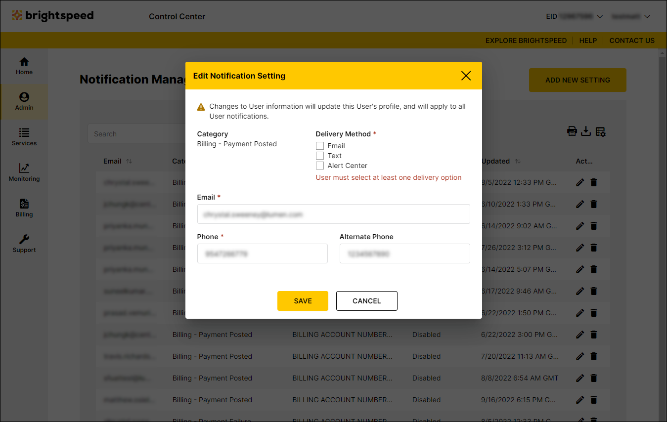Open Support in the sidebar

click(24, 244)
